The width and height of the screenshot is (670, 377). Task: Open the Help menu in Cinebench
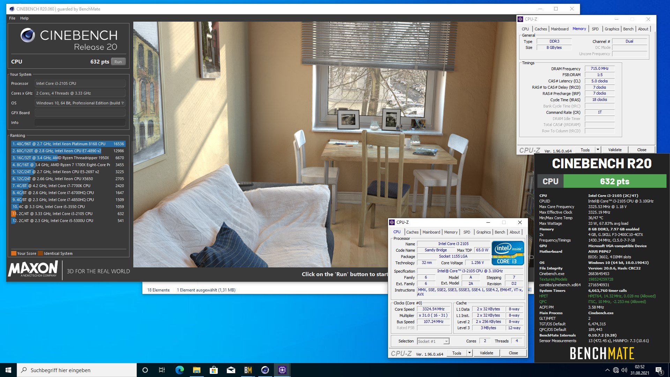tap(24, 18)
